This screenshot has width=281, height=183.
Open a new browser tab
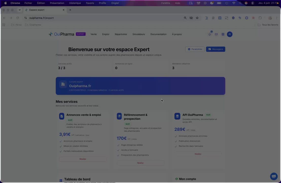[x=70, y=10]
